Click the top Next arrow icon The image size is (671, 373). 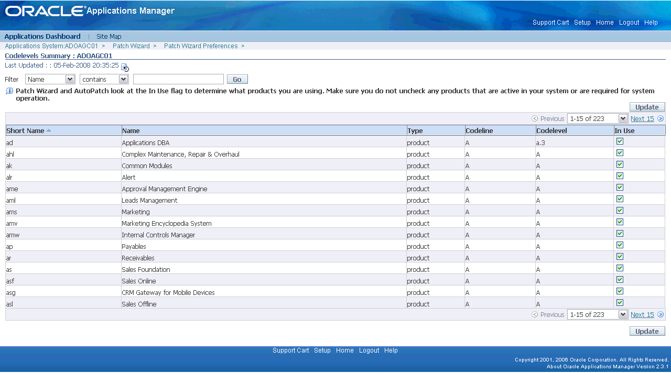point(661,119)
